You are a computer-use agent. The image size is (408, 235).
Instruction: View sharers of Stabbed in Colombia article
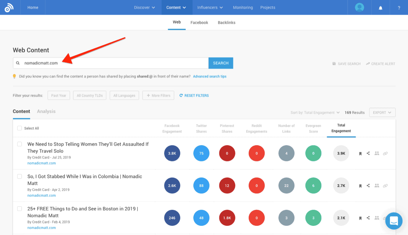click(377, 185)
